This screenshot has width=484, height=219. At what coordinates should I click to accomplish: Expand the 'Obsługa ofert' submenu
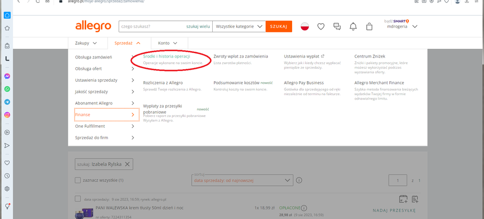pos(105,69)
